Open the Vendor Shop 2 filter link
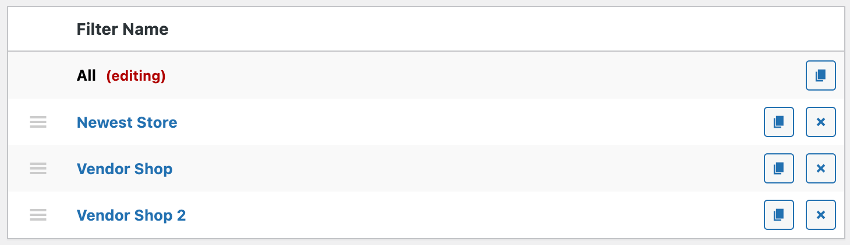Screen dimensions: 850x245 coord(131,215)
